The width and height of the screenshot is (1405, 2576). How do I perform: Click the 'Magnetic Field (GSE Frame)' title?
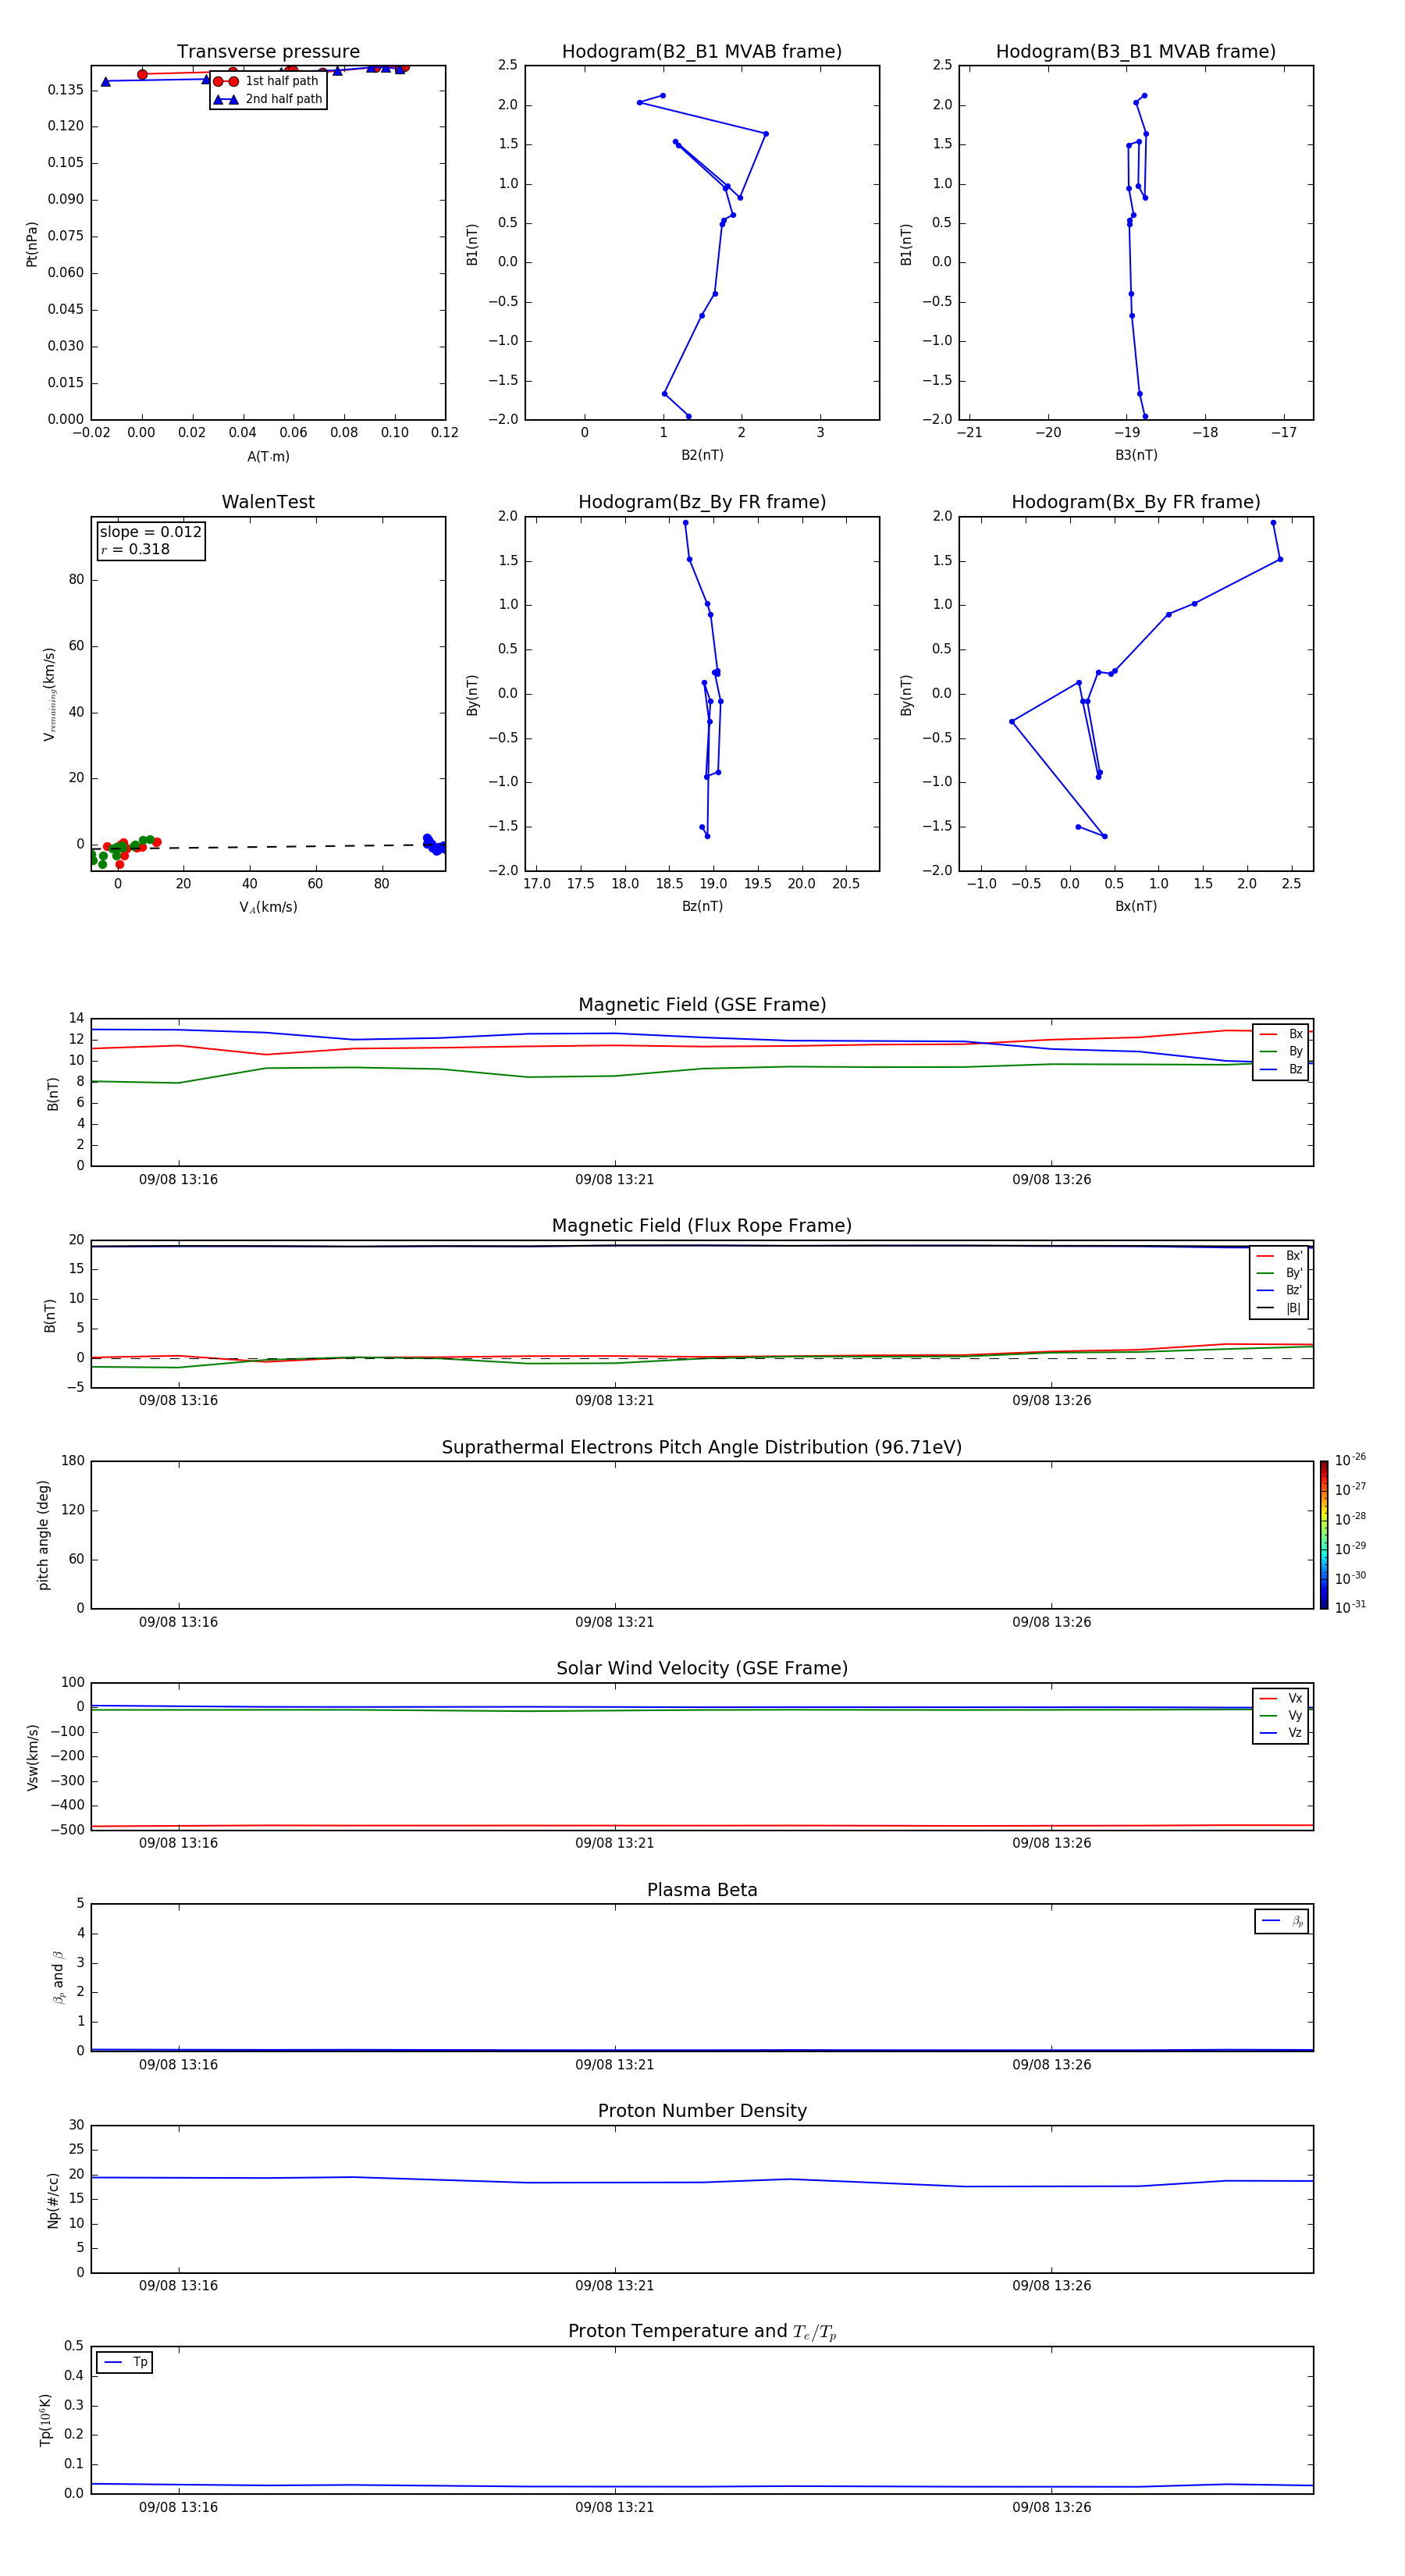tap(702, 1005)
